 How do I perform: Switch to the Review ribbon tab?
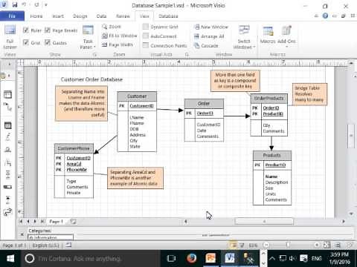(x=123, y=16)
